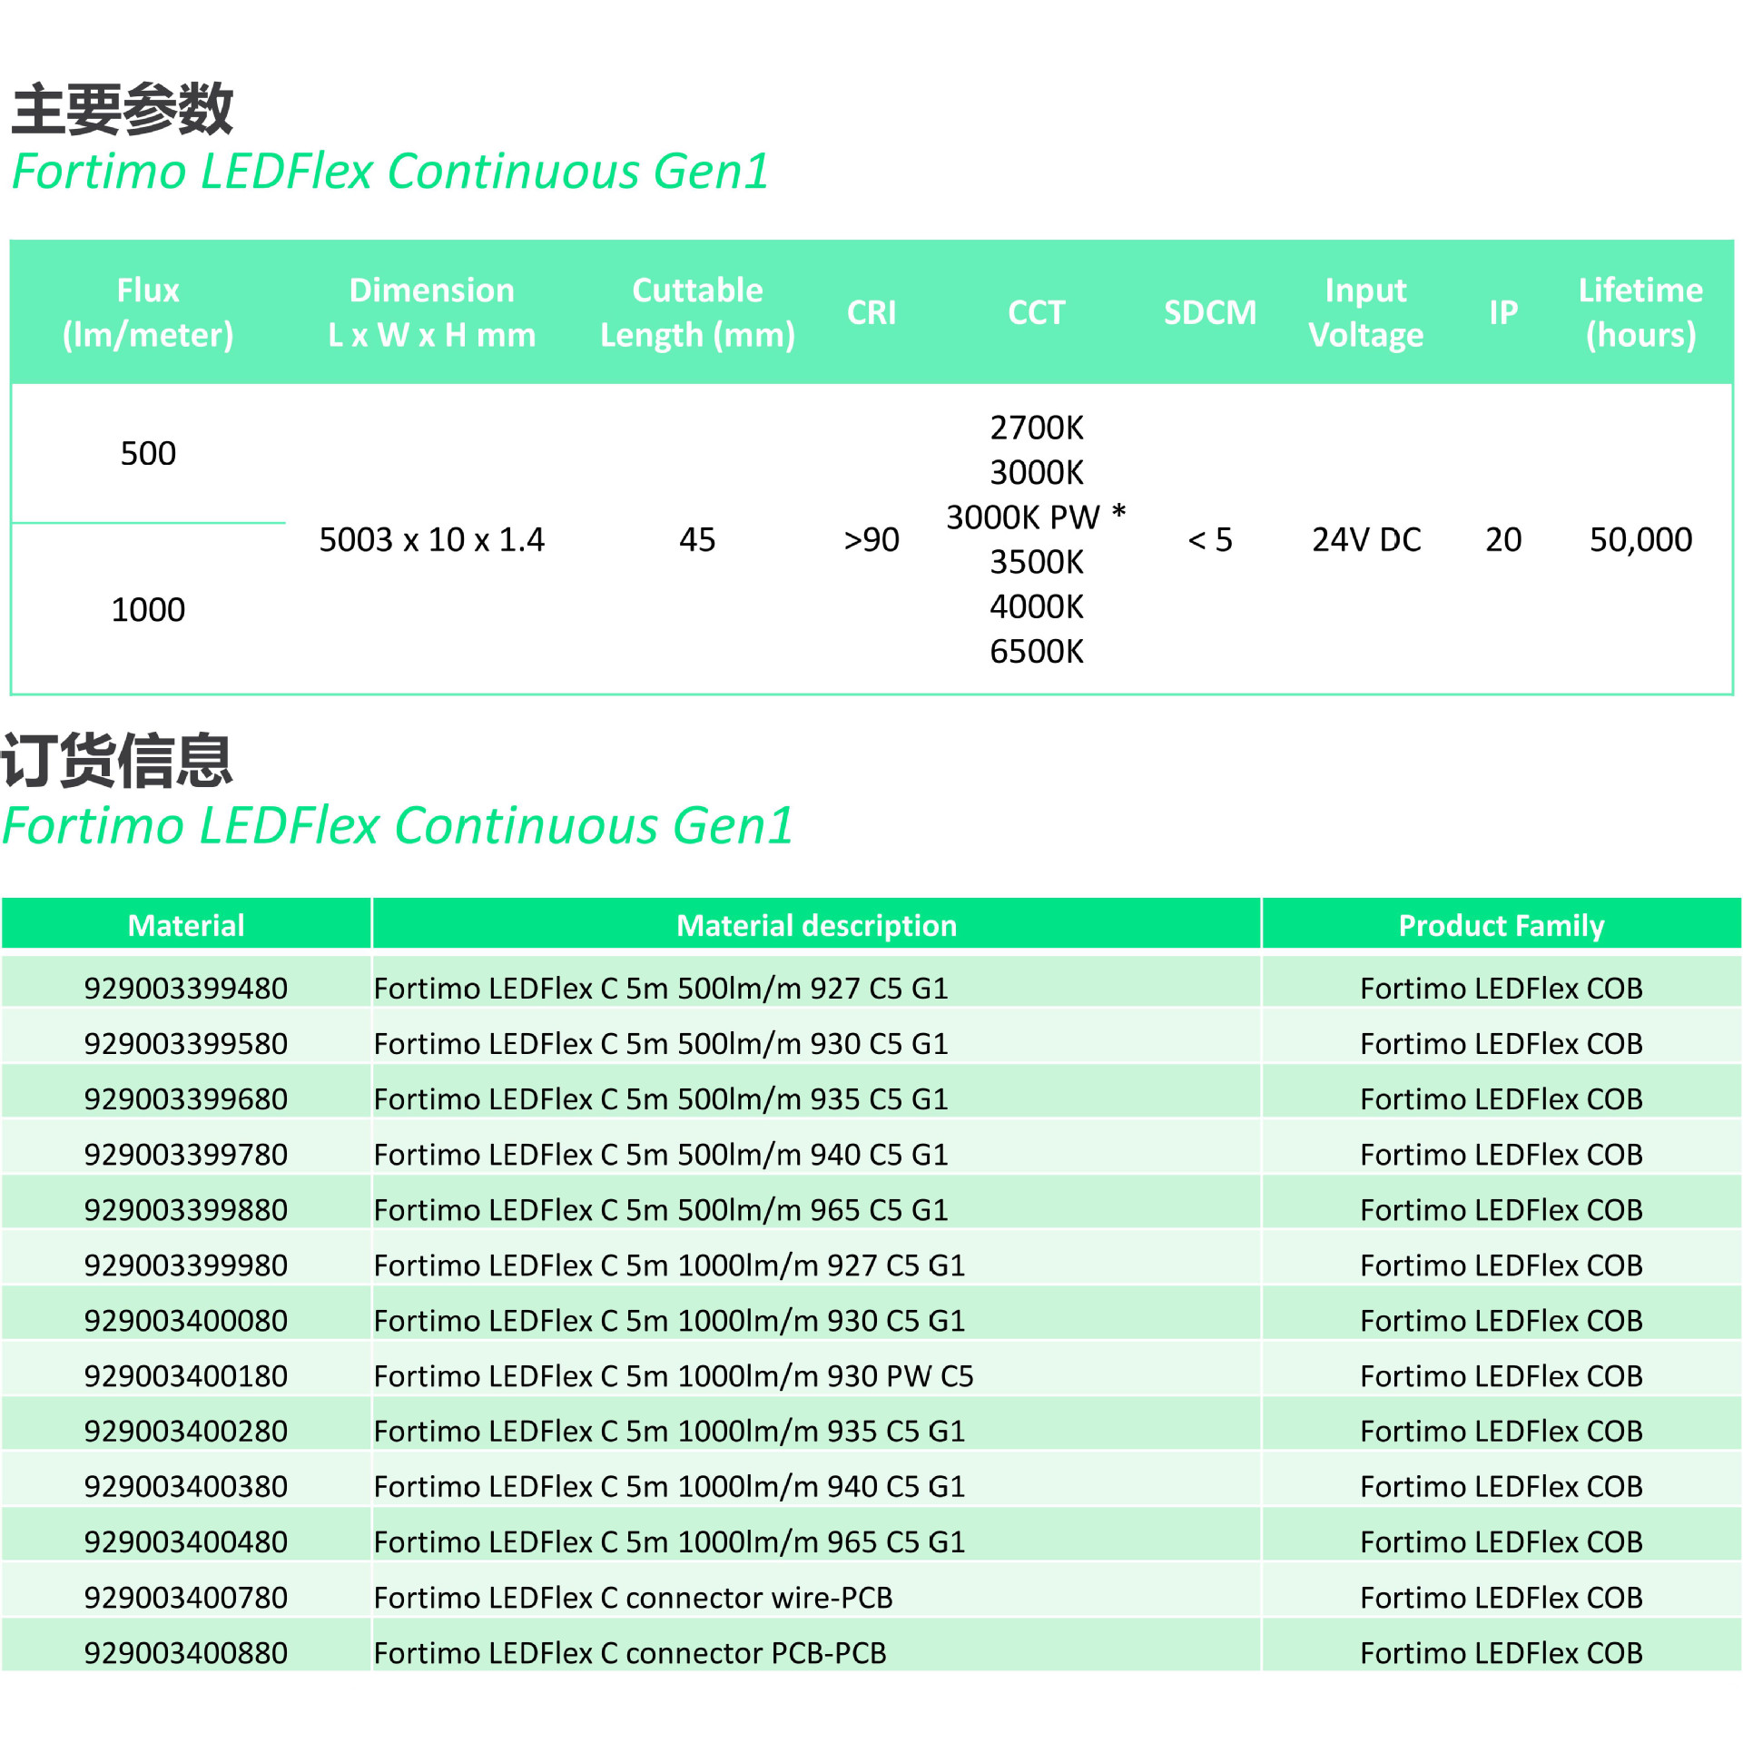Click the 6500K CCT entry

click(1037, 652)
